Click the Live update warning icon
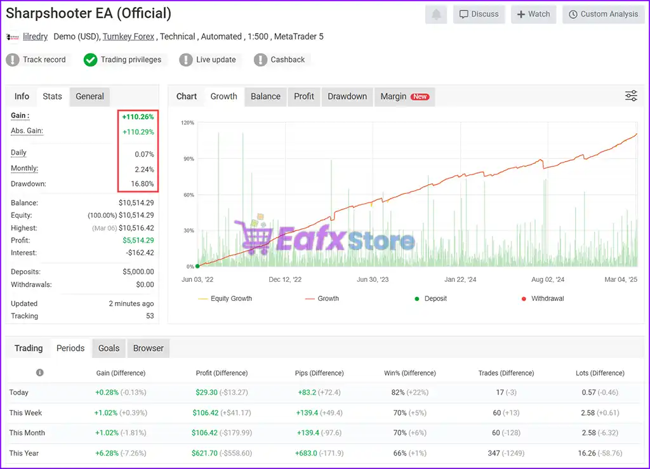 coord(185,60)
